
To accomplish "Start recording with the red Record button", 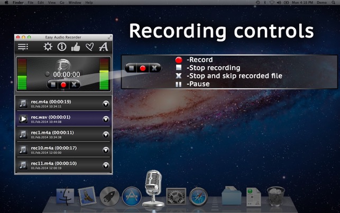I will coord(63,85).
